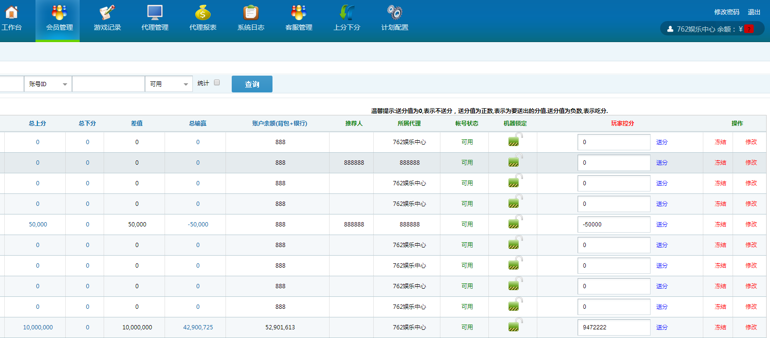
Task: Click the 玩家控分 field containing 9472222
Action: tap(614, 327)
